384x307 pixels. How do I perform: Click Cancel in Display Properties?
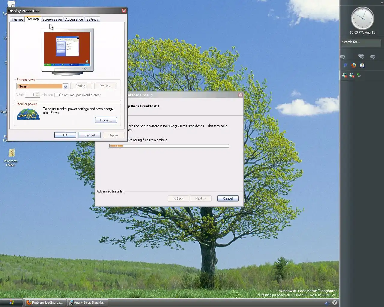coord(89,135)
